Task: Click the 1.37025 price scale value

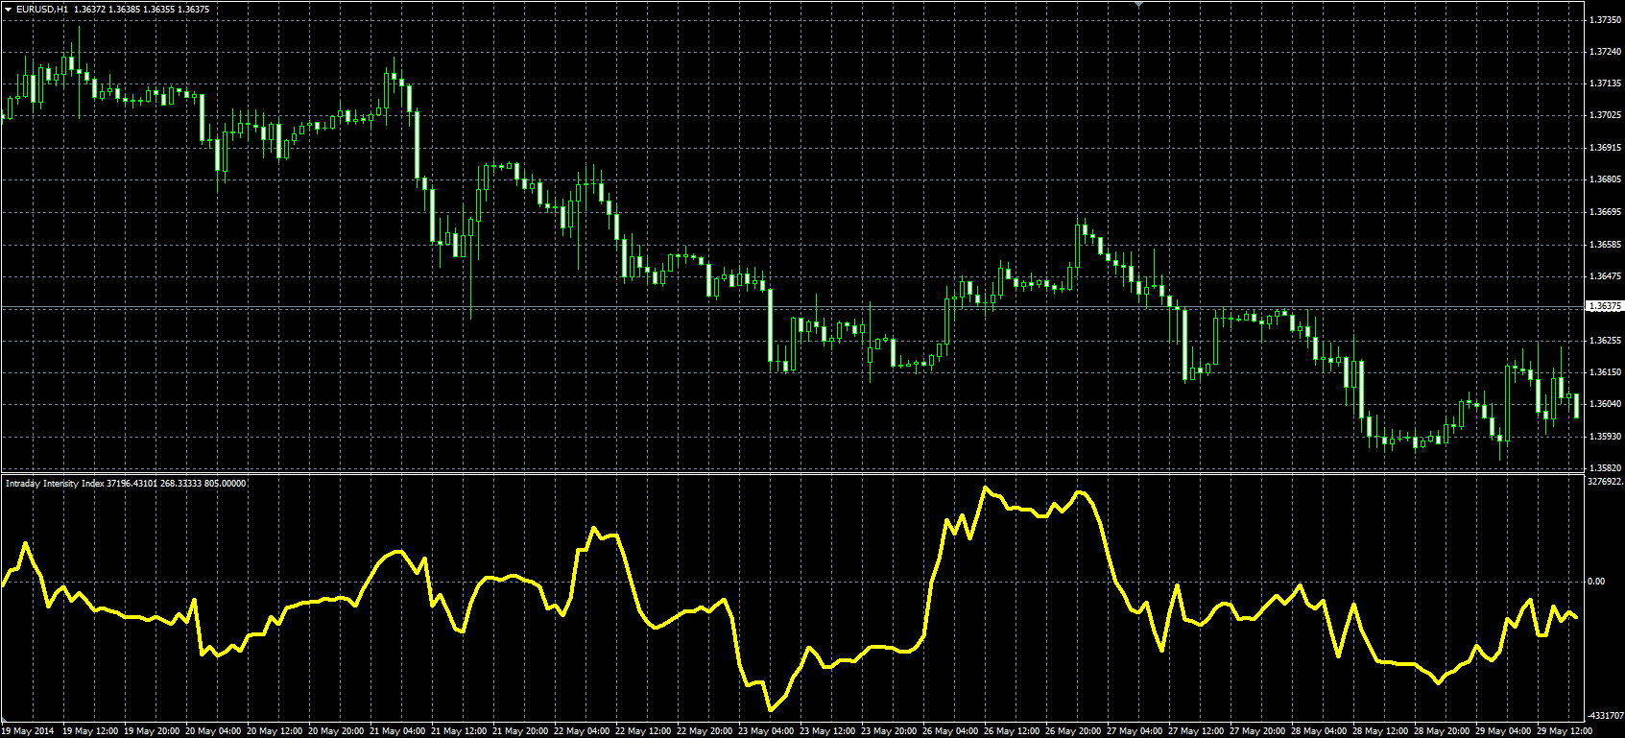Action: point(1606,115)
